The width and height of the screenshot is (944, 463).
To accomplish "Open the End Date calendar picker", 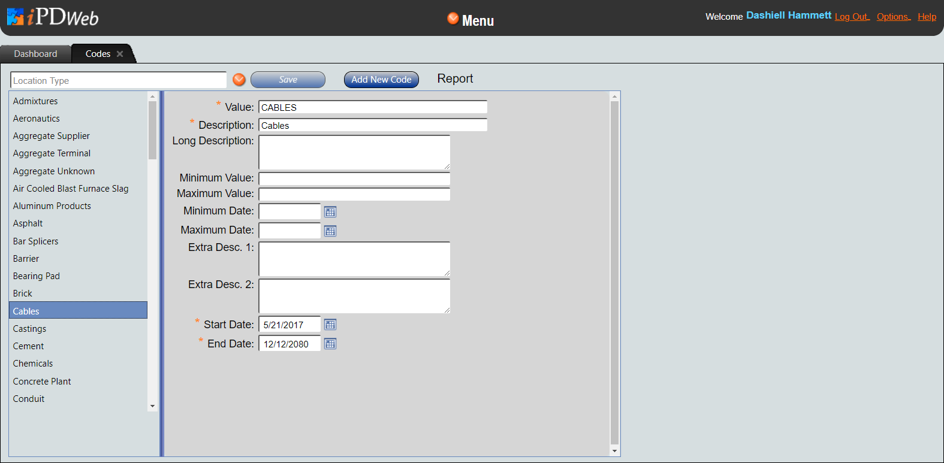I will [x=330, y=344].
